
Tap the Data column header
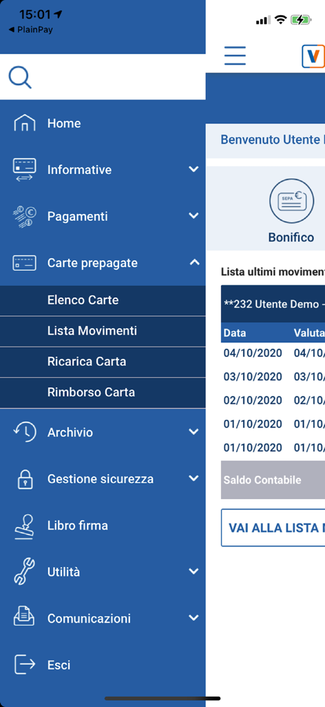(x=235, y=333)
